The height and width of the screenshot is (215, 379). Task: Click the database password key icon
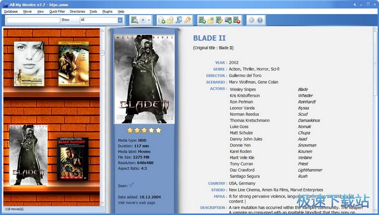tap(188, 20)
